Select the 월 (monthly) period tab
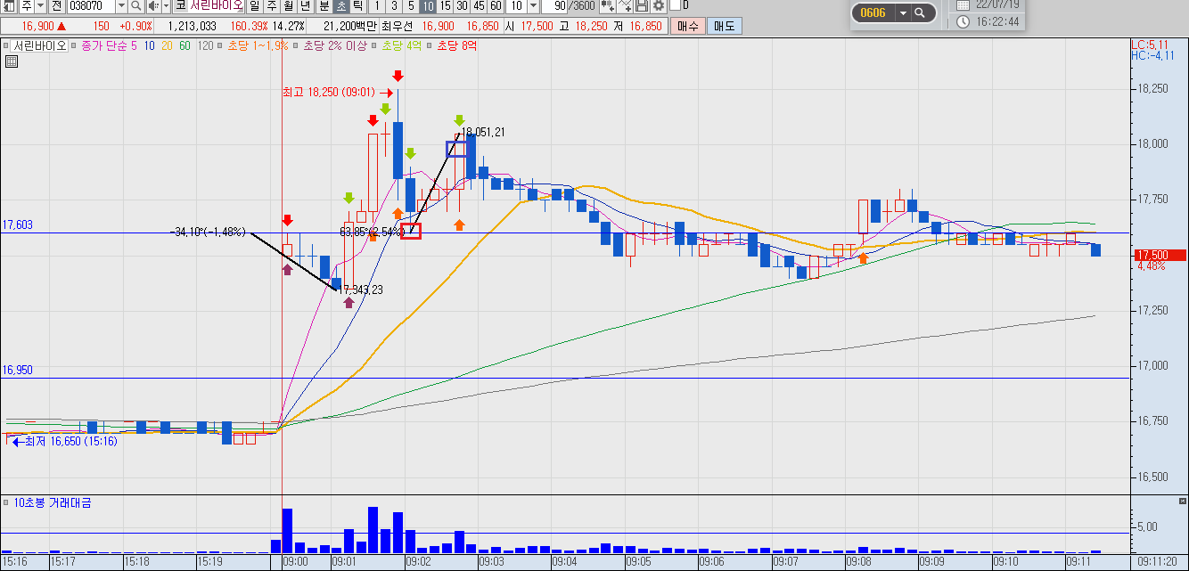This screenshot has width=1189, height=571. click(x=288, y=6)
